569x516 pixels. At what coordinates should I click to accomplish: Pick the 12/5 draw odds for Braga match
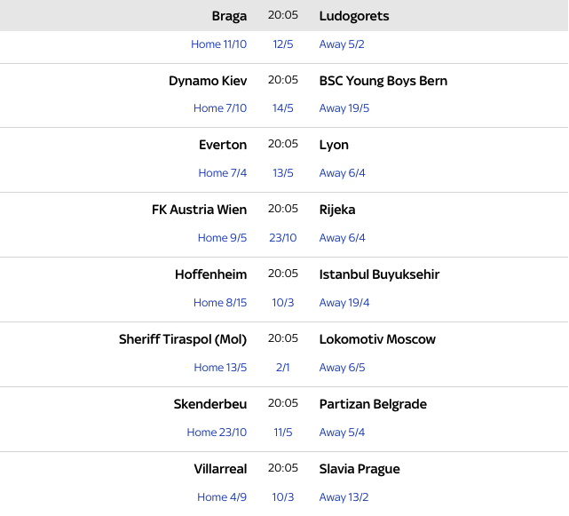(x=283, y=44)
